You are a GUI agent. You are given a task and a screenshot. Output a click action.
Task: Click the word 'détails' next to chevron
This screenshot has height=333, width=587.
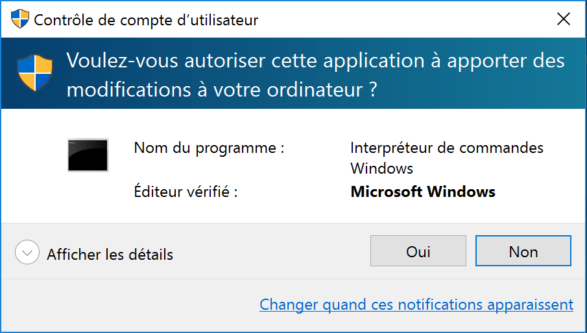(151, 255)
